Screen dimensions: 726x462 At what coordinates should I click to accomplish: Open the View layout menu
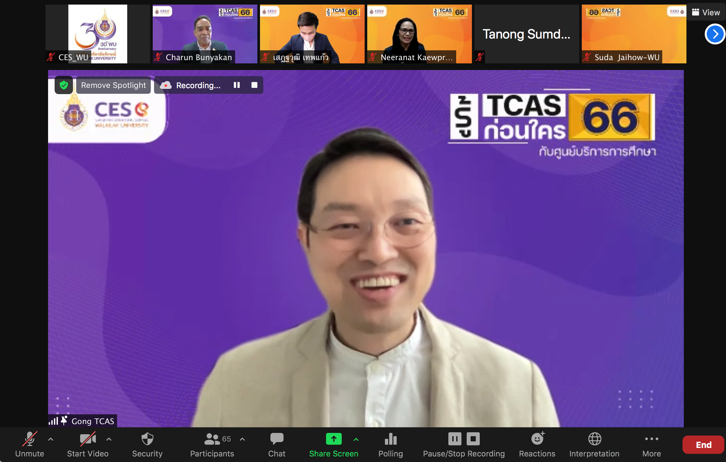tap(706, 12)
